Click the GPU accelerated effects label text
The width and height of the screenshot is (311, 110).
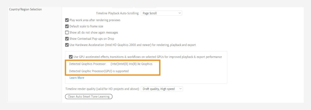(x=147, y=57)
